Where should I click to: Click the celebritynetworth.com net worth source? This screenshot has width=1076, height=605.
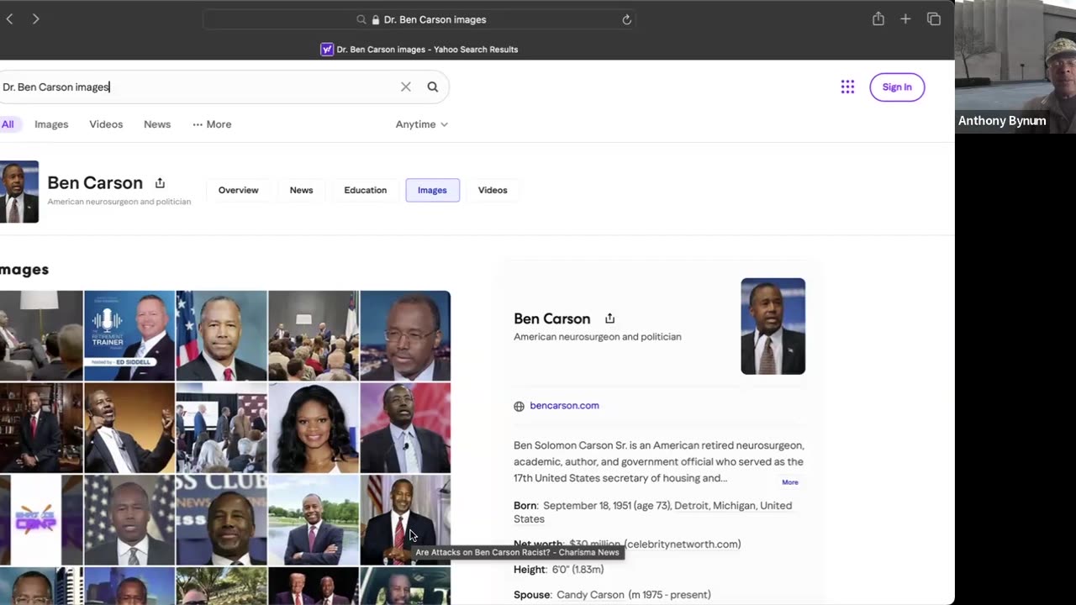tap(683, 544)
